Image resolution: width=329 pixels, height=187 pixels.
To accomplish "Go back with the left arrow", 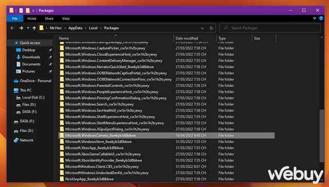I will pyautogui.click(x=12, y=28).
